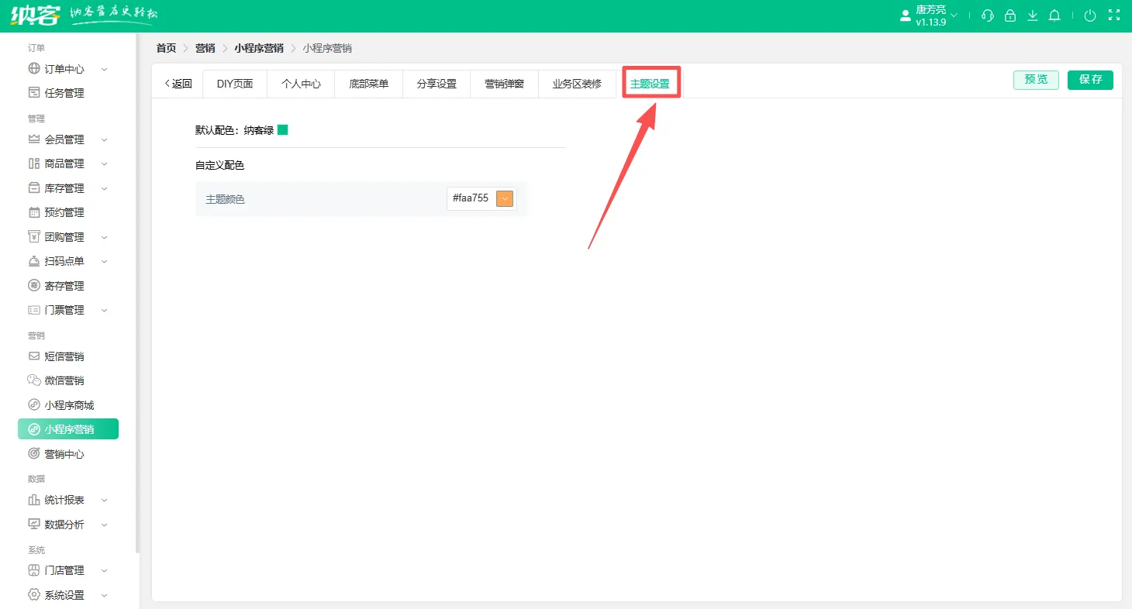Click the download icon in header

[x=1032, y=15]
